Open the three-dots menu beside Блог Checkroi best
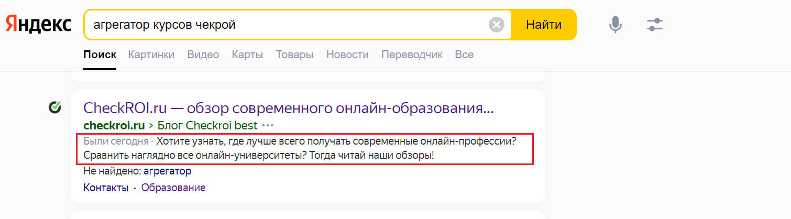The height and width of the screenshot is (219, 791). click(268, 126)
